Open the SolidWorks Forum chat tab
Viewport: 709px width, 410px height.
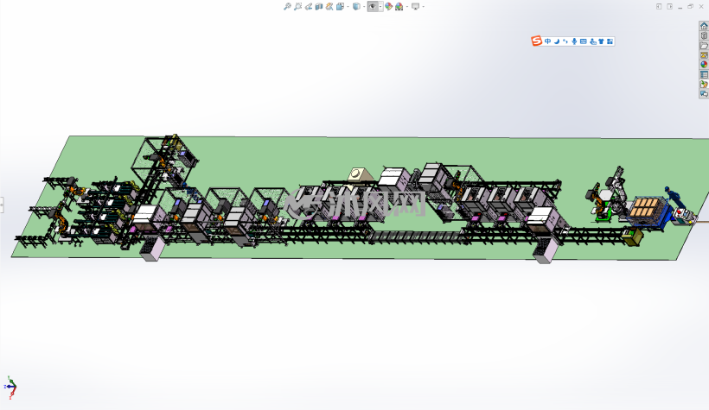[x=704, y=93]
